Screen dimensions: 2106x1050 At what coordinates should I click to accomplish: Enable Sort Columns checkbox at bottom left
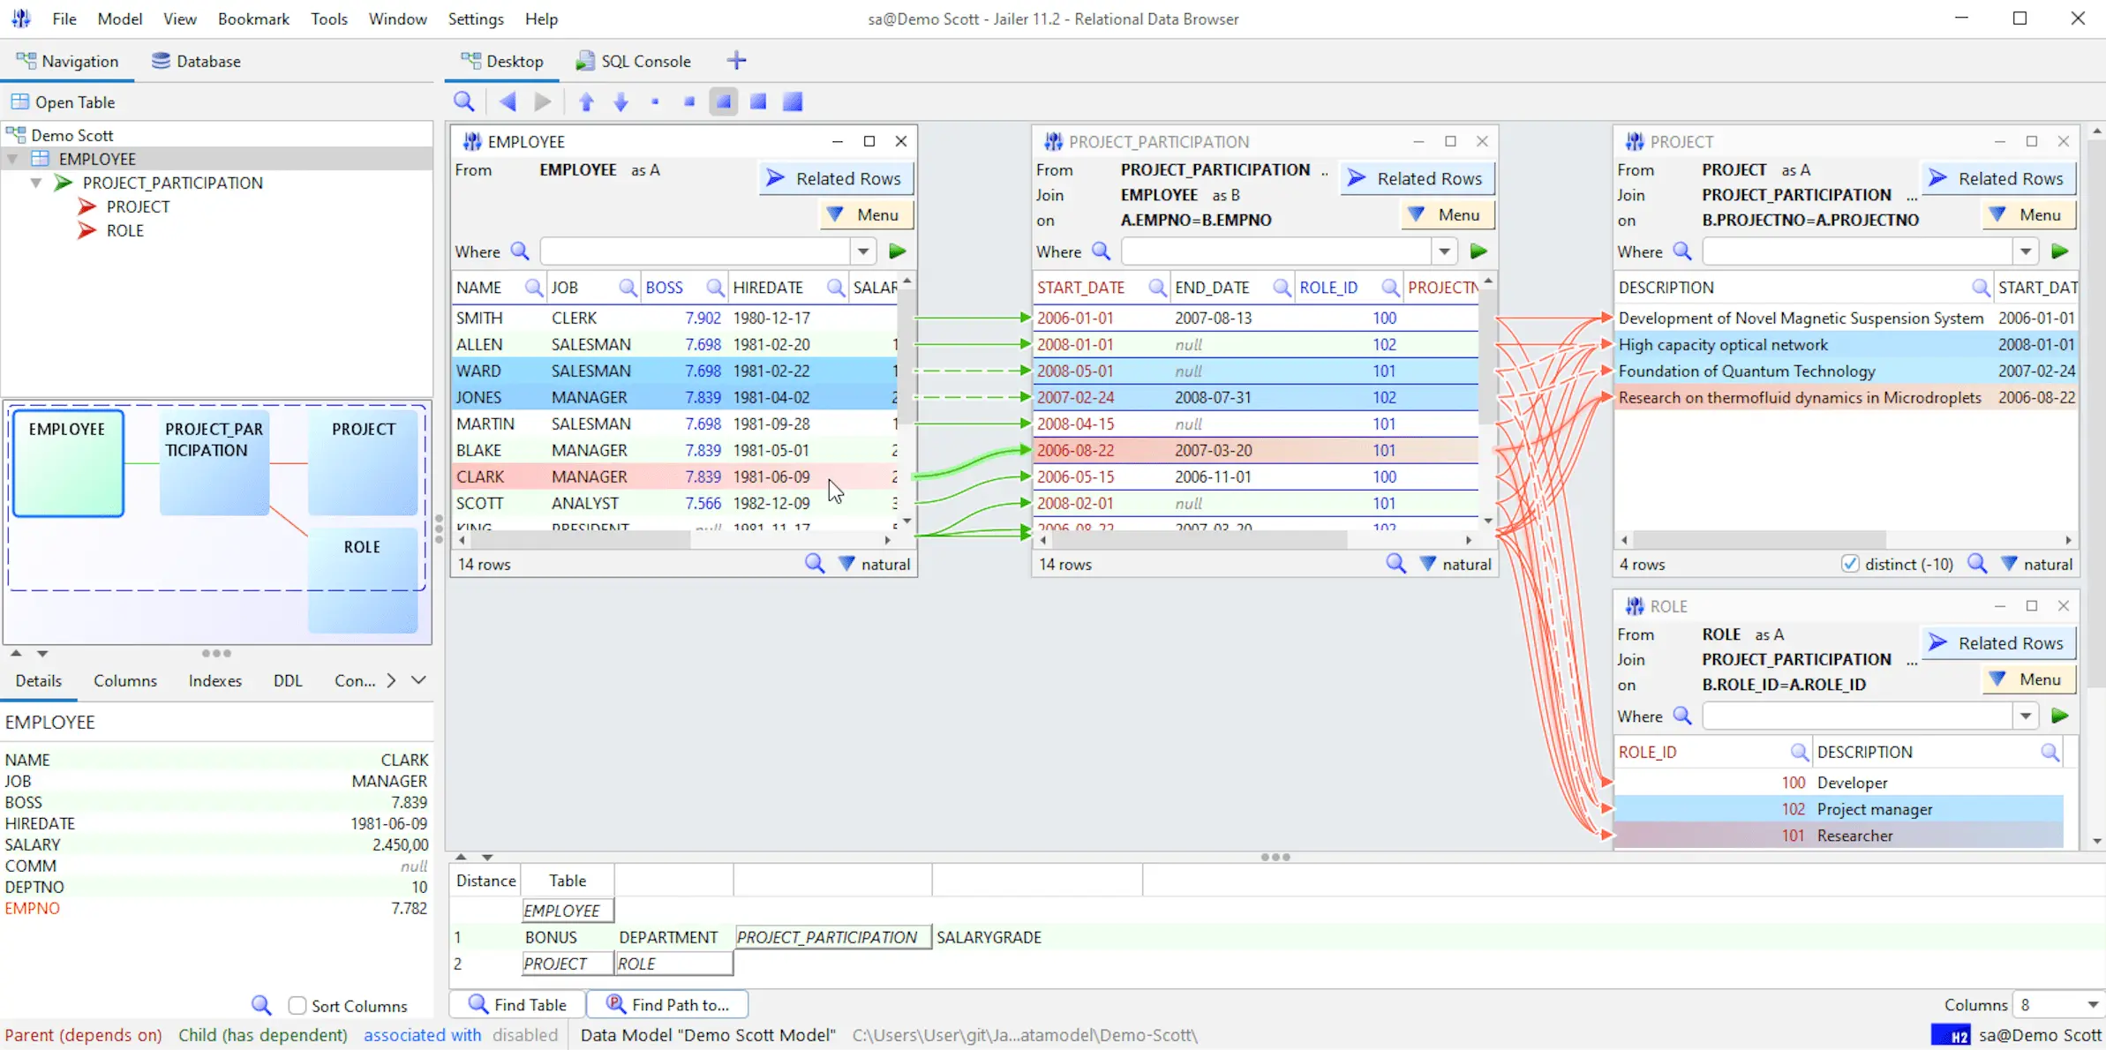pos(297,1006)
